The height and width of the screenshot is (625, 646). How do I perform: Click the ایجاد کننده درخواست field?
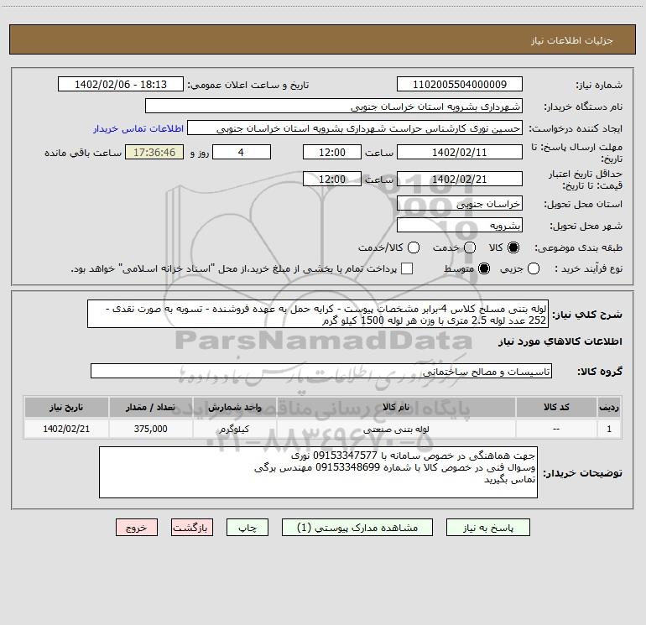pyautogui.click(x=355, y=128)
